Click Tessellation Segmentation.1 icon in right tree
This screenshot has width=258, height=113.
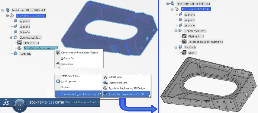[x=184, y=42]
